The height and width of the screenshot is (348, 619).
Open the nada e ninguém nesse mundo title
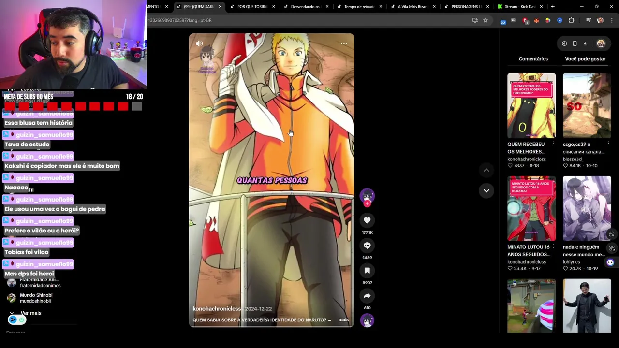click(x=584, y=251)
